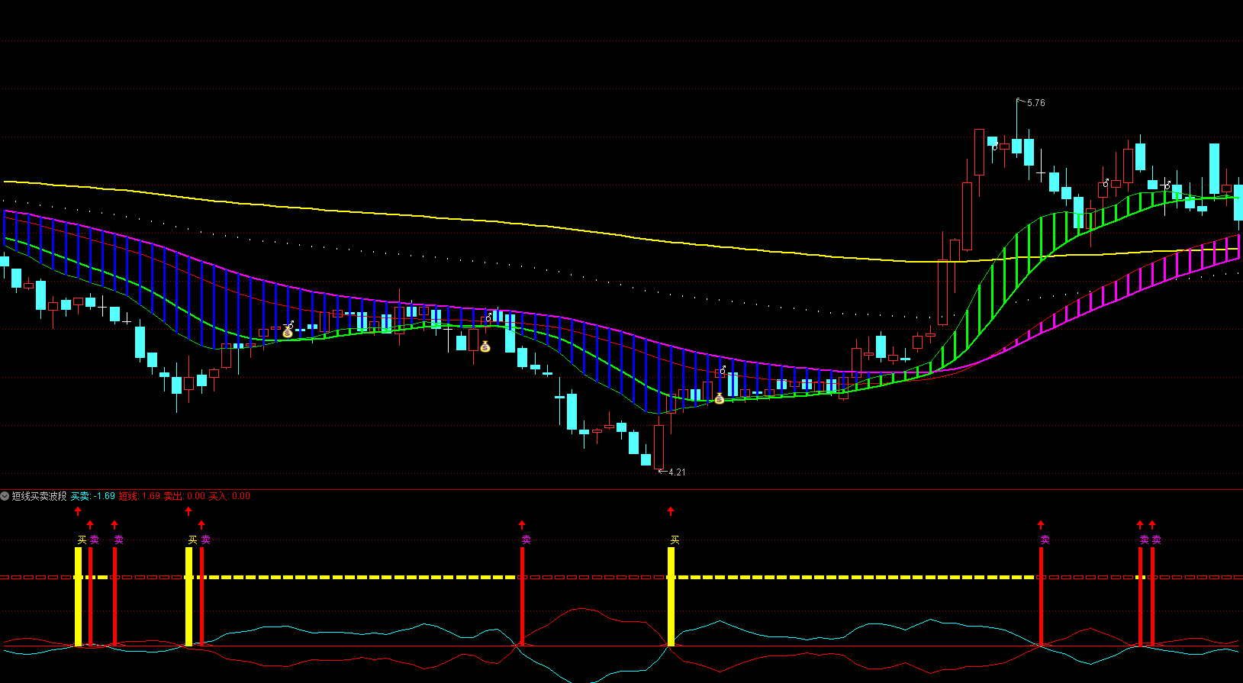Select the second yellow 买 signal bar

[188, 597]
